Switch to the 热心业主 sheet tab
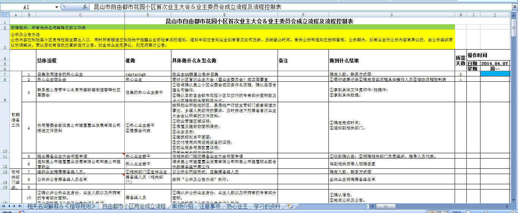The image size is (518, 213). (237, 206)
